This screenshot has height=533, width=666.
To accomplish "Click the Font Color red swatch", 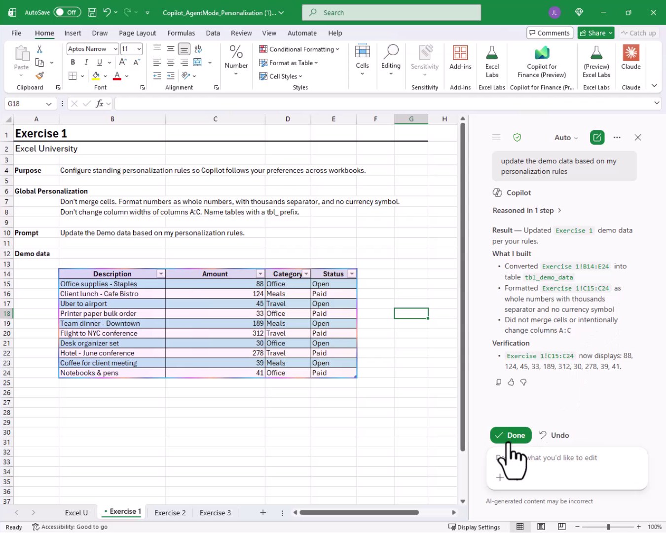I will tap(117, 76).
